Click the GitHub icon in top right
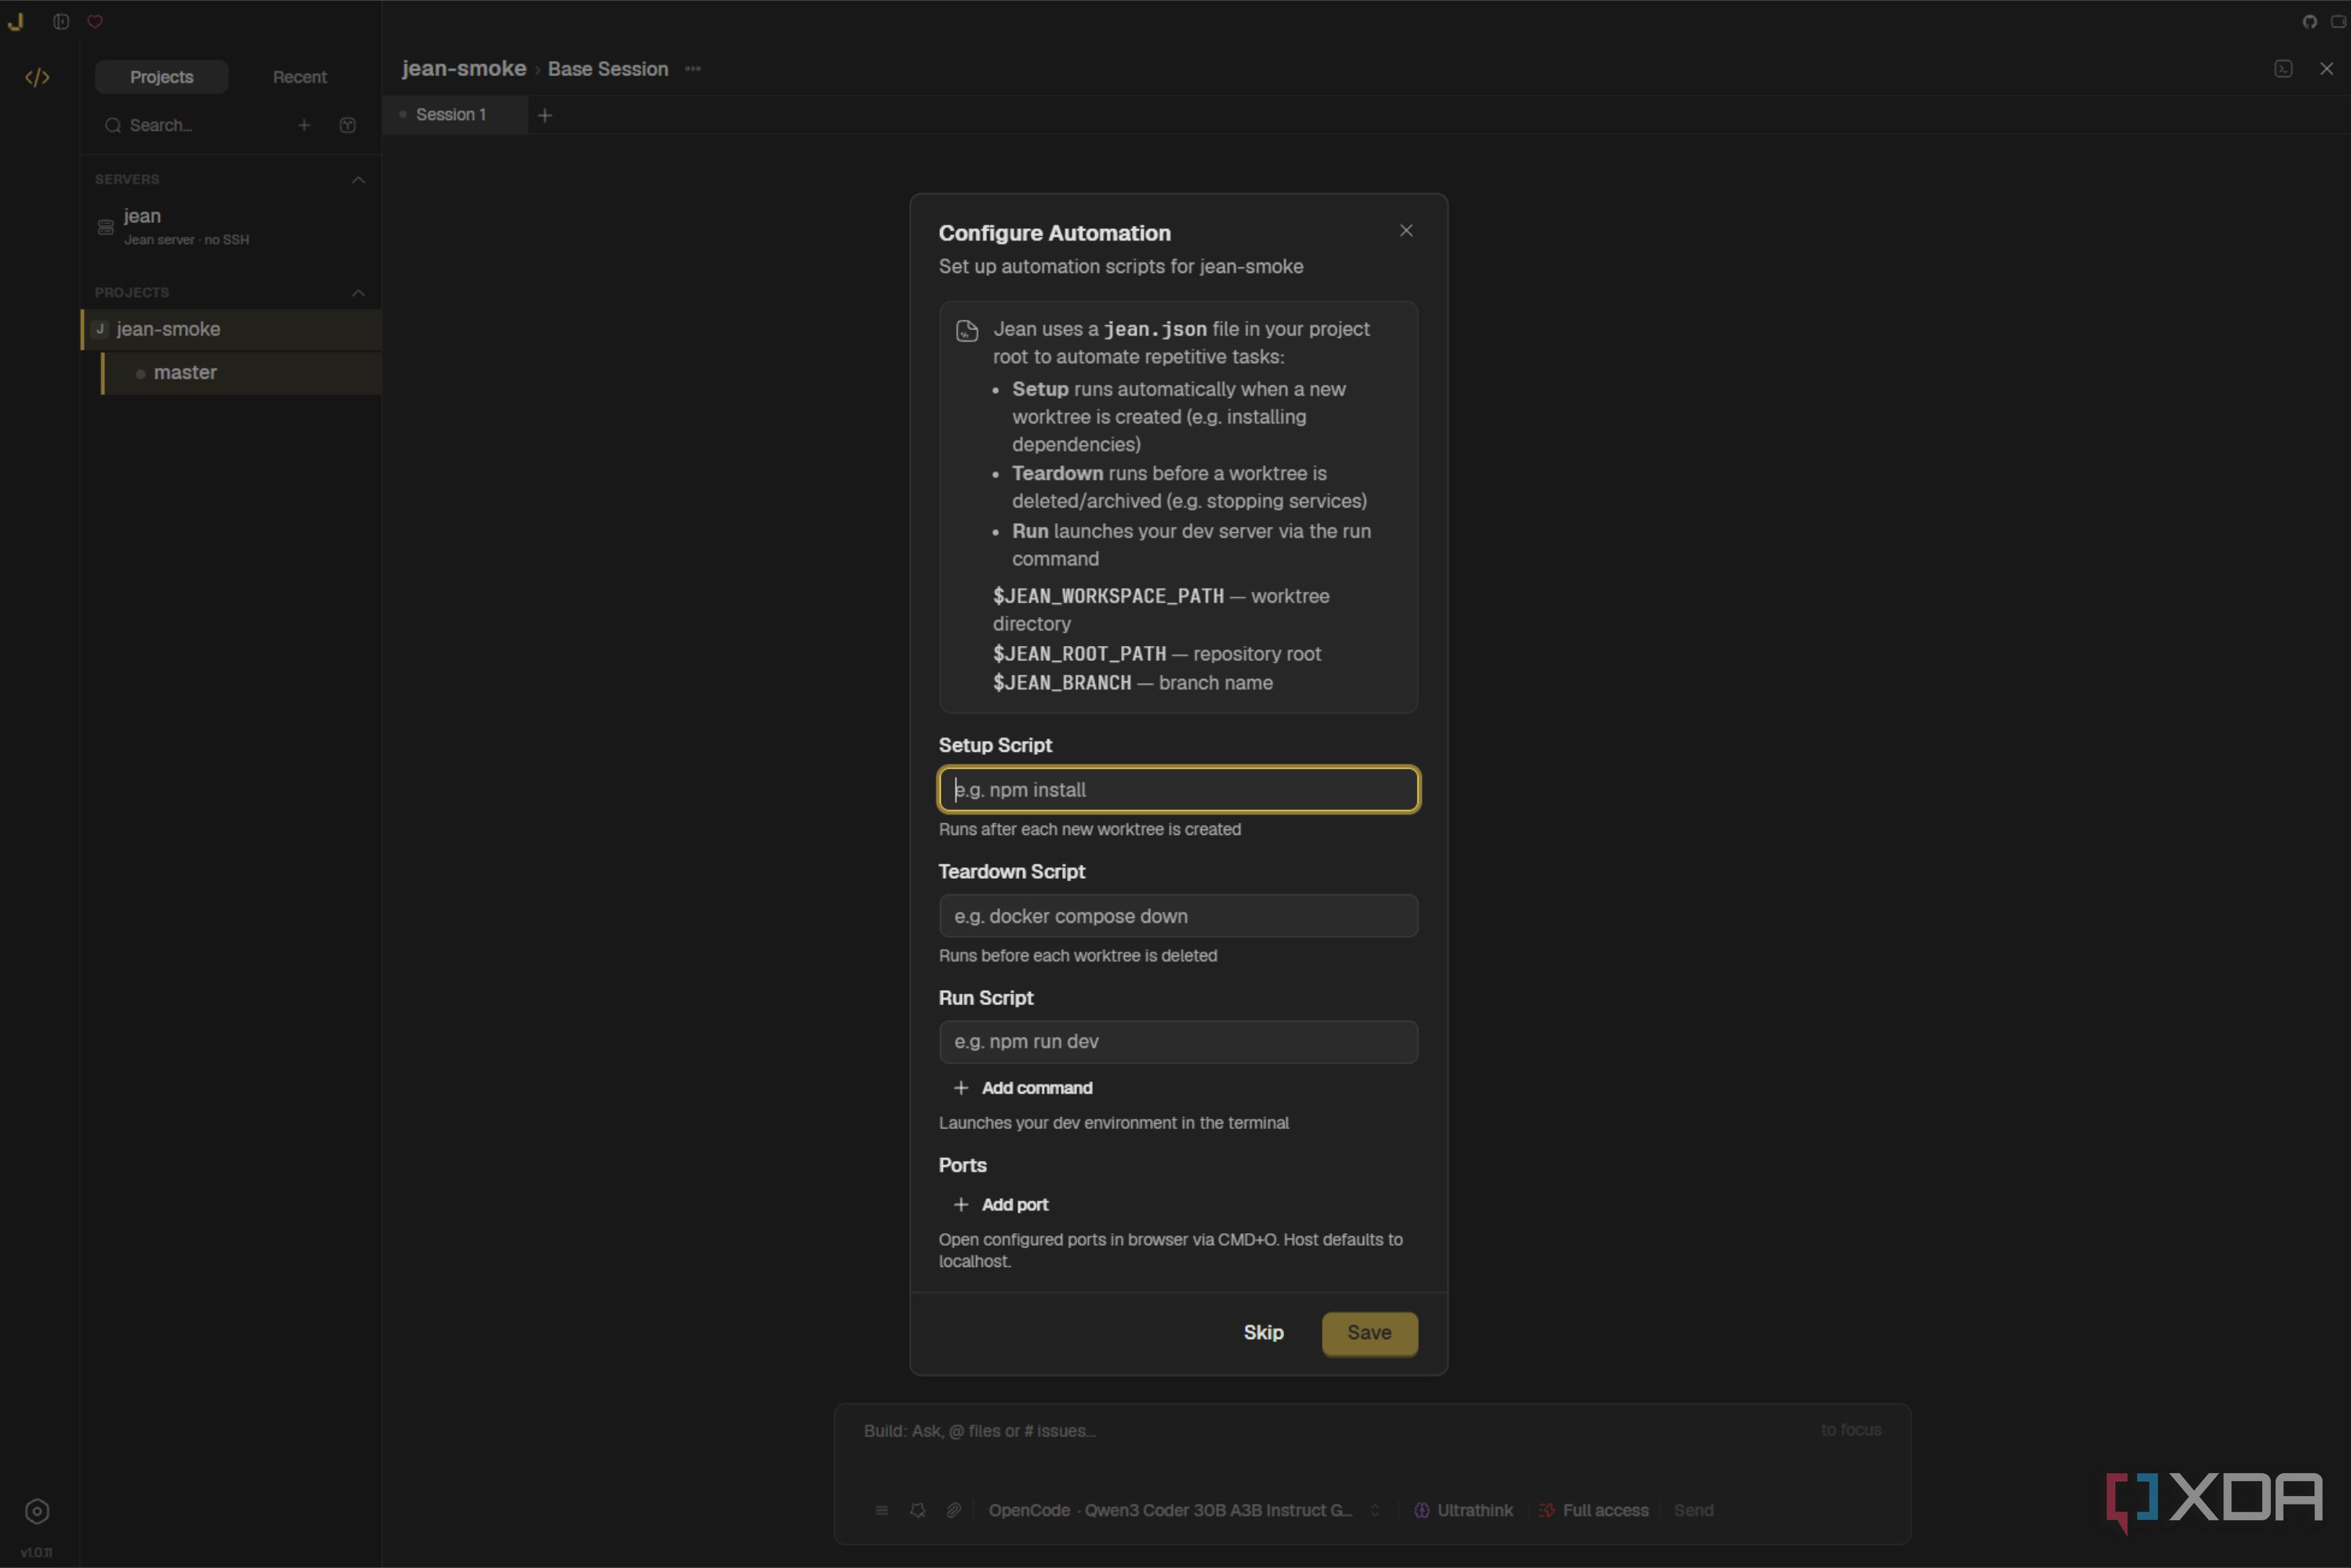 click(x=2309, y=21)
